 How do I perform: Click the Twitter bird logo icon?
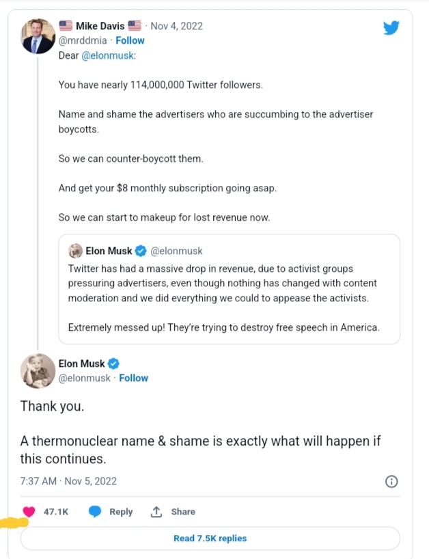(x=391, y=28)
